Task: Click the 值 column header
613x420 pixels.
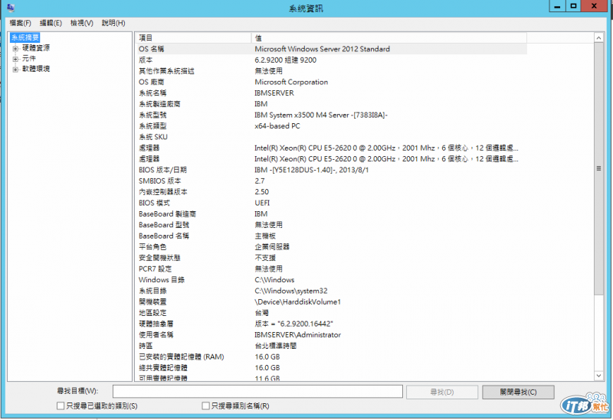Action: 389,37
